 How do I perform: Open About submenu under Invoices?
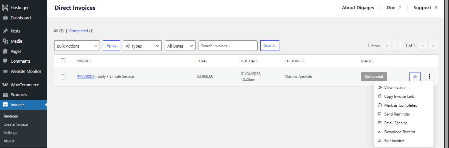[9, 141]
